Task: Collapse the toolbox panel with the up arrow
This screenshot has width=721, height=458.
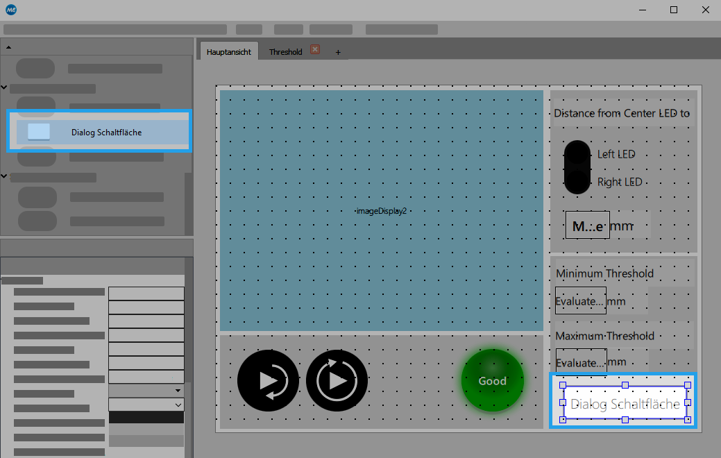Action: point(8,47)
